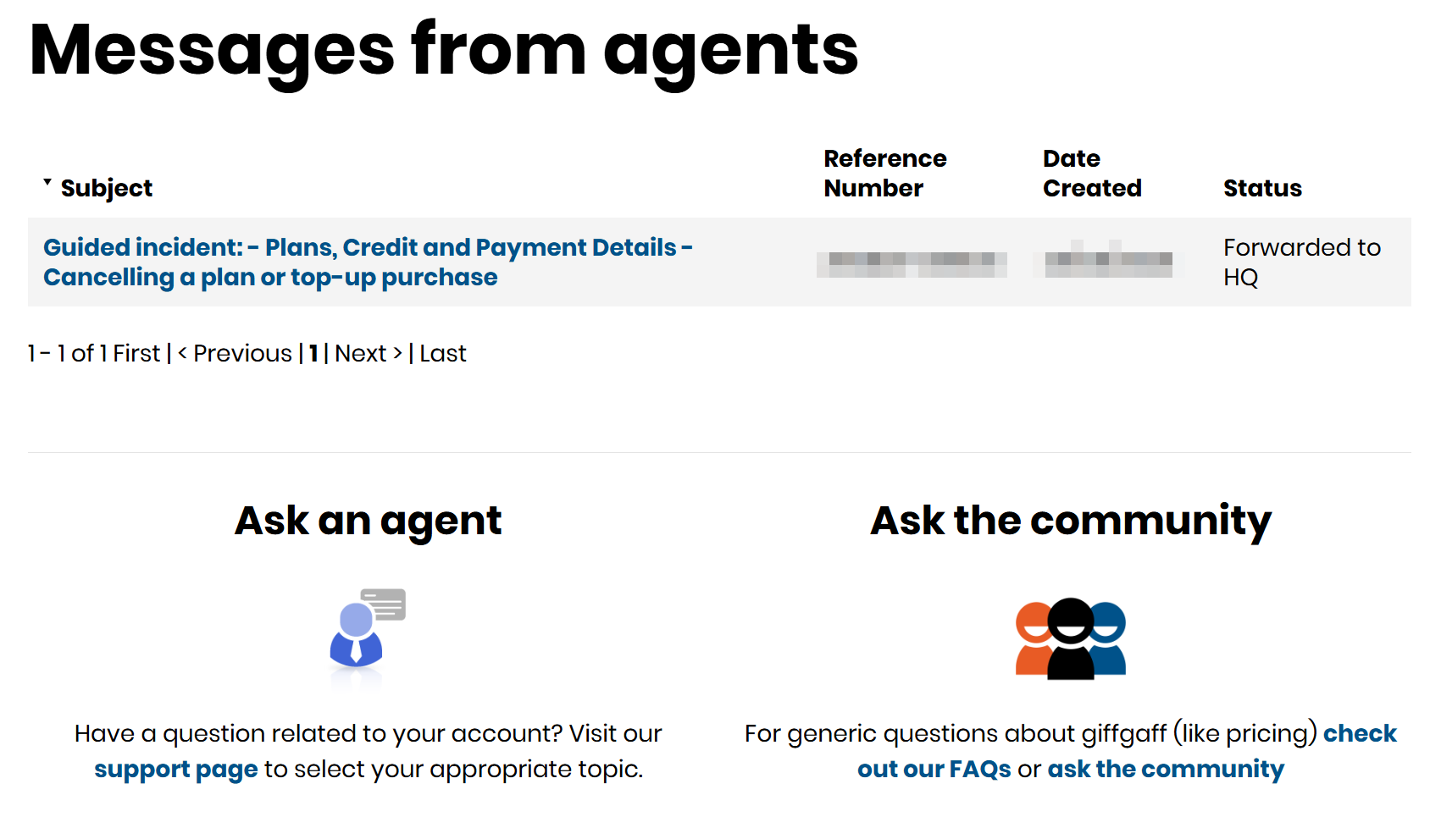Jump to the Last messages page
The image size is (1430, 828).
(443, 353)
